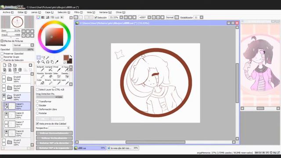Collapse the Grupo4 layer folder
281x158 pixels.
pos(10,97)
